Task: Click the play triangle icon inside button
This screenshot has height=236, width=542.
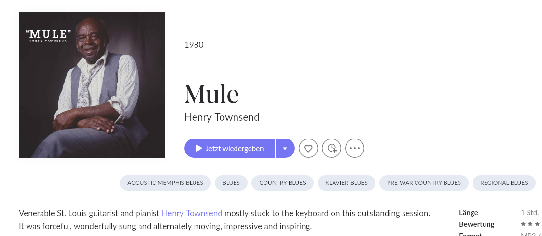Action: 198,148
